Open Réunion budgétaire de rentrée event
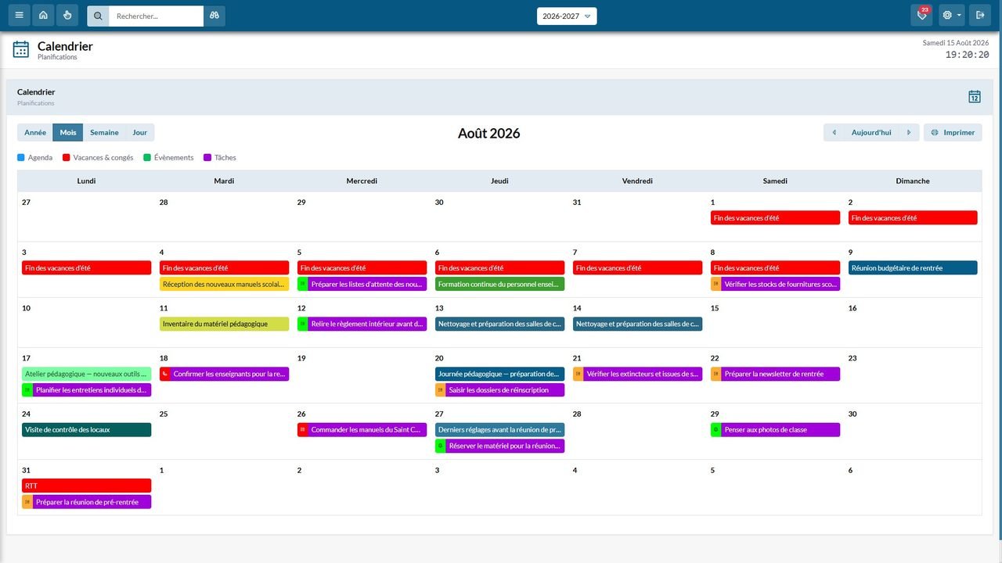 click(913, 268)
